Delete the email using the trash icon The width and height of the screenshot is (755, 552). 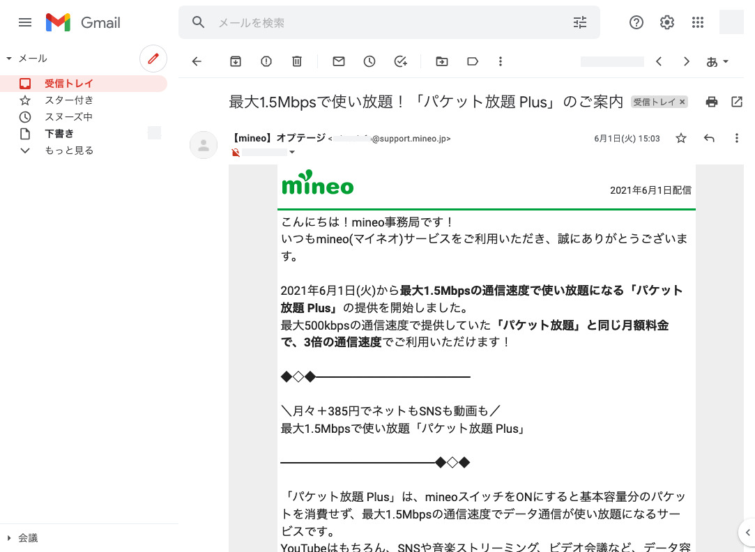[297, 61]
